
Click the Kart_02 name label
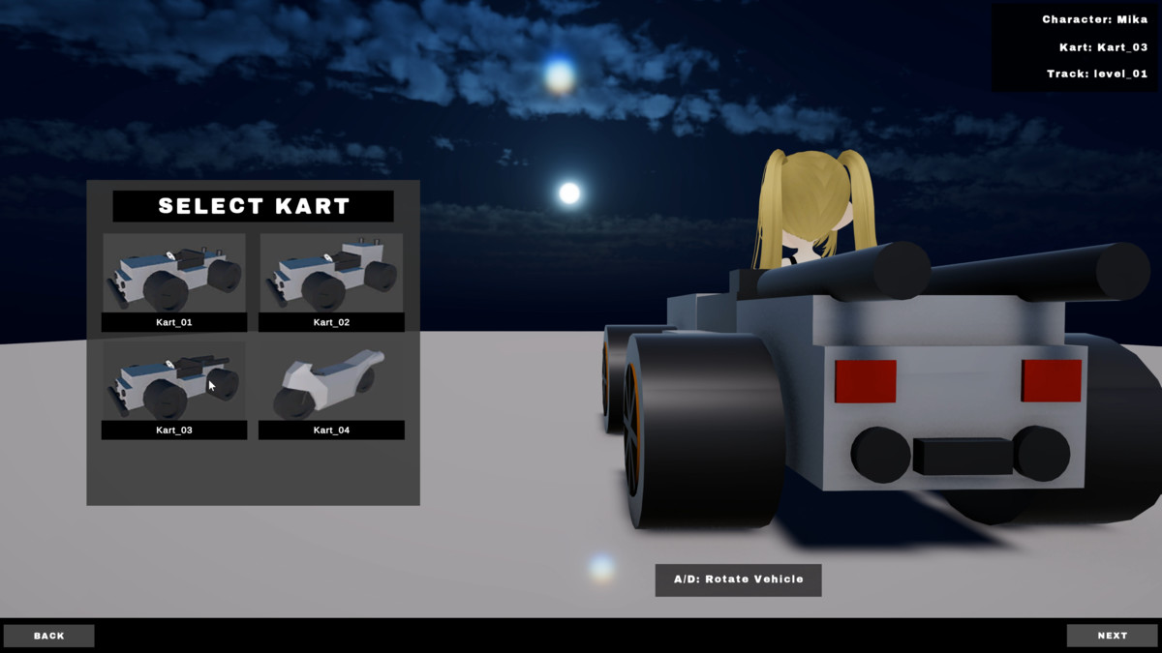pos(330,322)
